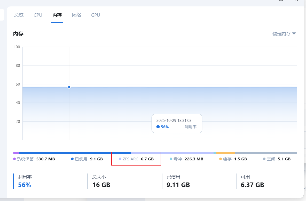Go to the 网络 tab
This screenshot has width=306, height=201.
point(76,15)
